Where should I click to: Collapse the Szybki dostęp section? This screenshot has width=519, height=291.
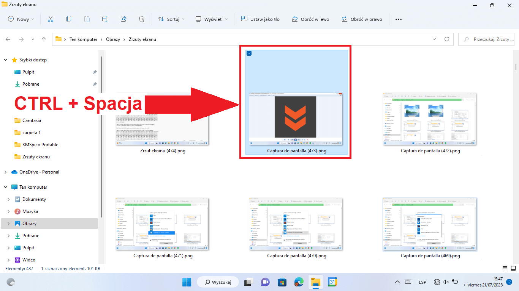pos(5,60)
